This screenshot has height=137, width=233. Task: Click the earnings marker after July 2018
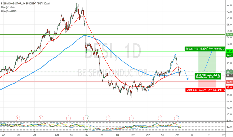click(x=108, y=118)
